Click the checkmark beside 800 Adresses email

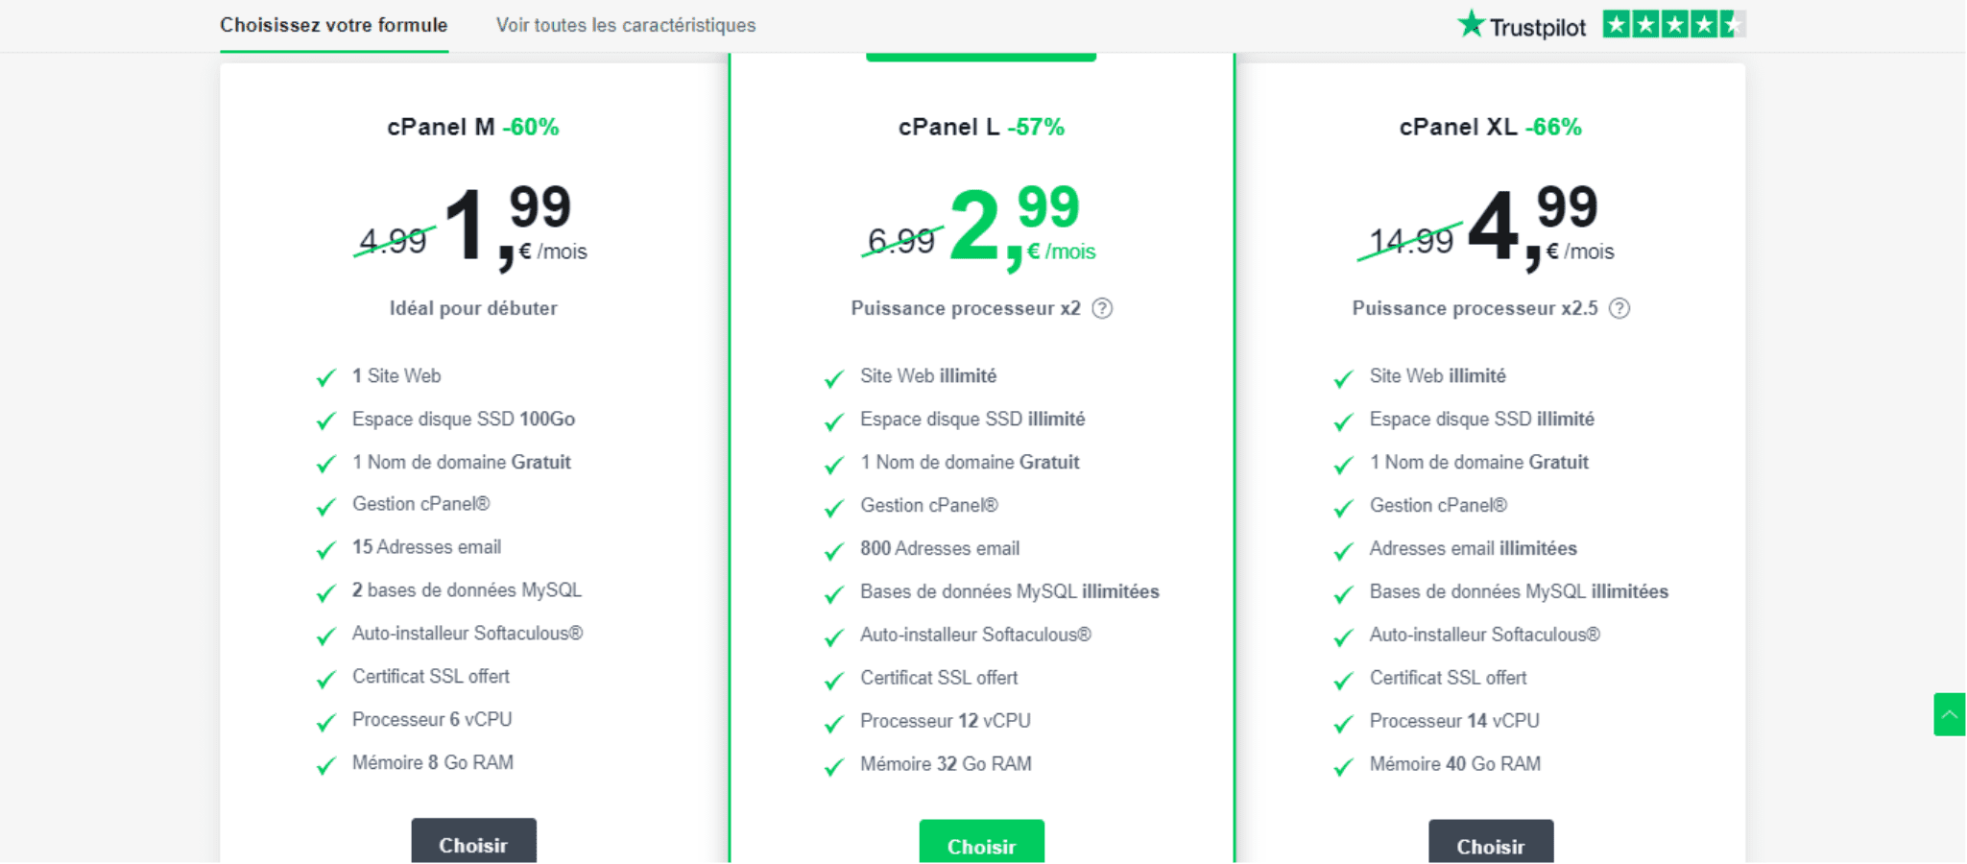click(834, 551)
